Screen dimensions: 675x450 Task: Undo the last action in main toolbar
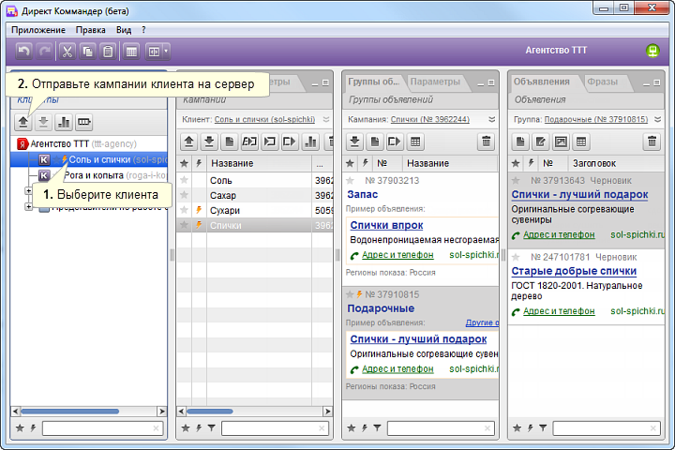(23, 52)
